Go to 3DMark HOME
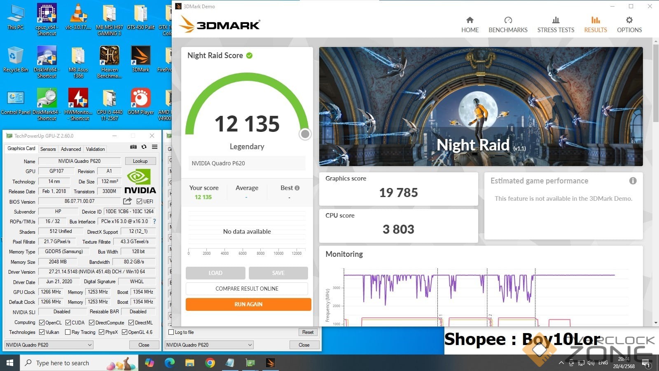 click(470, 25)
